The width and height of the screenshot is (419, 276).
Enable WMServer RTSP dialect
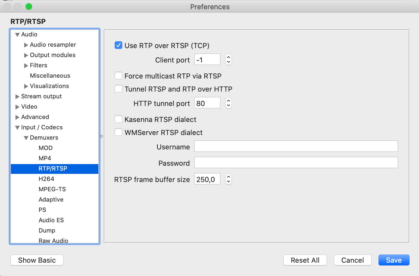[x=118, y=132]
